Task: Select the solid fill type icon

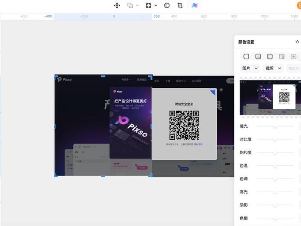Action: pos(246,56)
